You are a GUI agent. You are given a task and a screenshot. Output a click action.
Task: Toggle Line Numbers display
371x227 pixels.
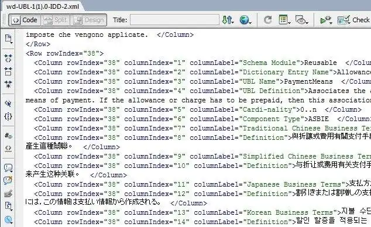(x=8, y=136)
